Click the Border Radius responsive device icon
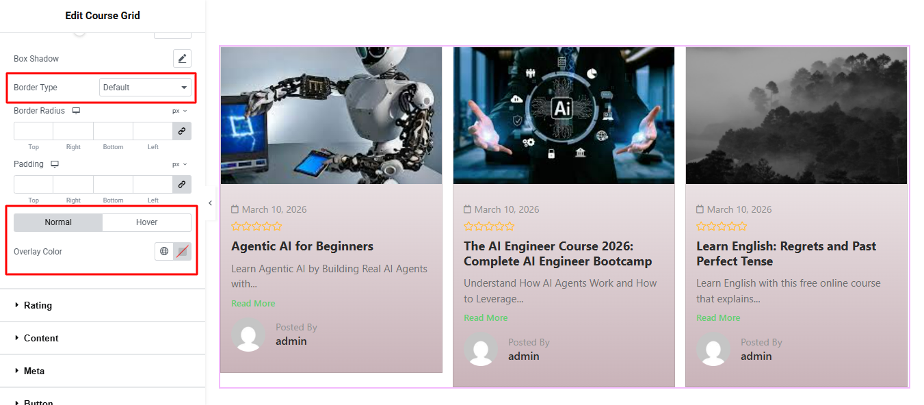924x405 pixels. (x=77, y=111)
